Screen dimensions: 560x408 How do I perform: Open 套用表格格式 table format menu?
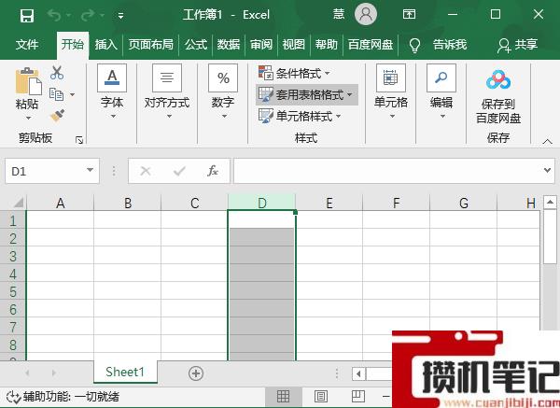coord(306,94)
